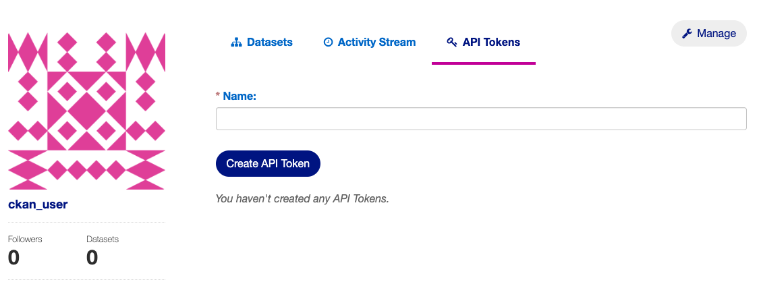
Task: Open the Datasets tab
Action: [x=262, y=43]
